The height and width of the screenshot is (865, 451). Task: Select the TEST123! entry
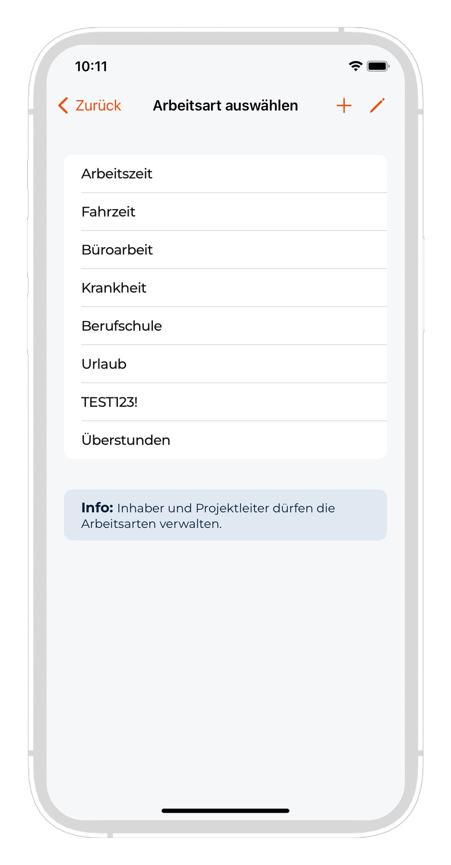pyautogui.click(x=225, y=402)
